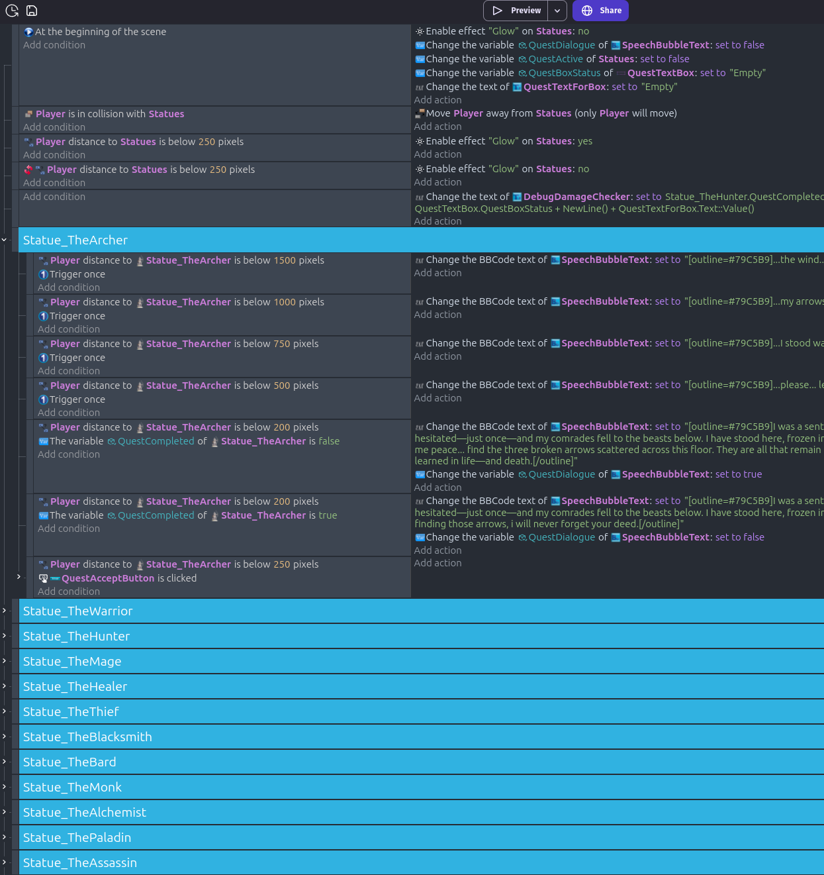The image size is (824, 875).
Task: Click 'Add condition' under the scene start event
Action: [54, 45]
